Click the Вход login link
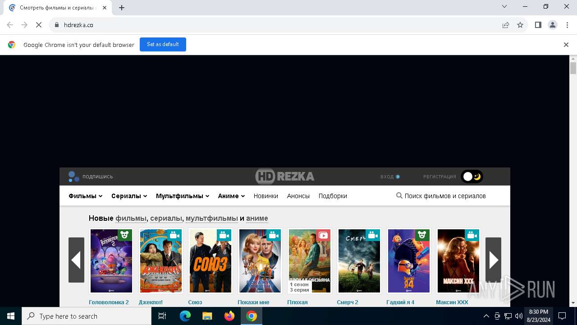This screenshot has height=325, width=577. tap(390, 176)
